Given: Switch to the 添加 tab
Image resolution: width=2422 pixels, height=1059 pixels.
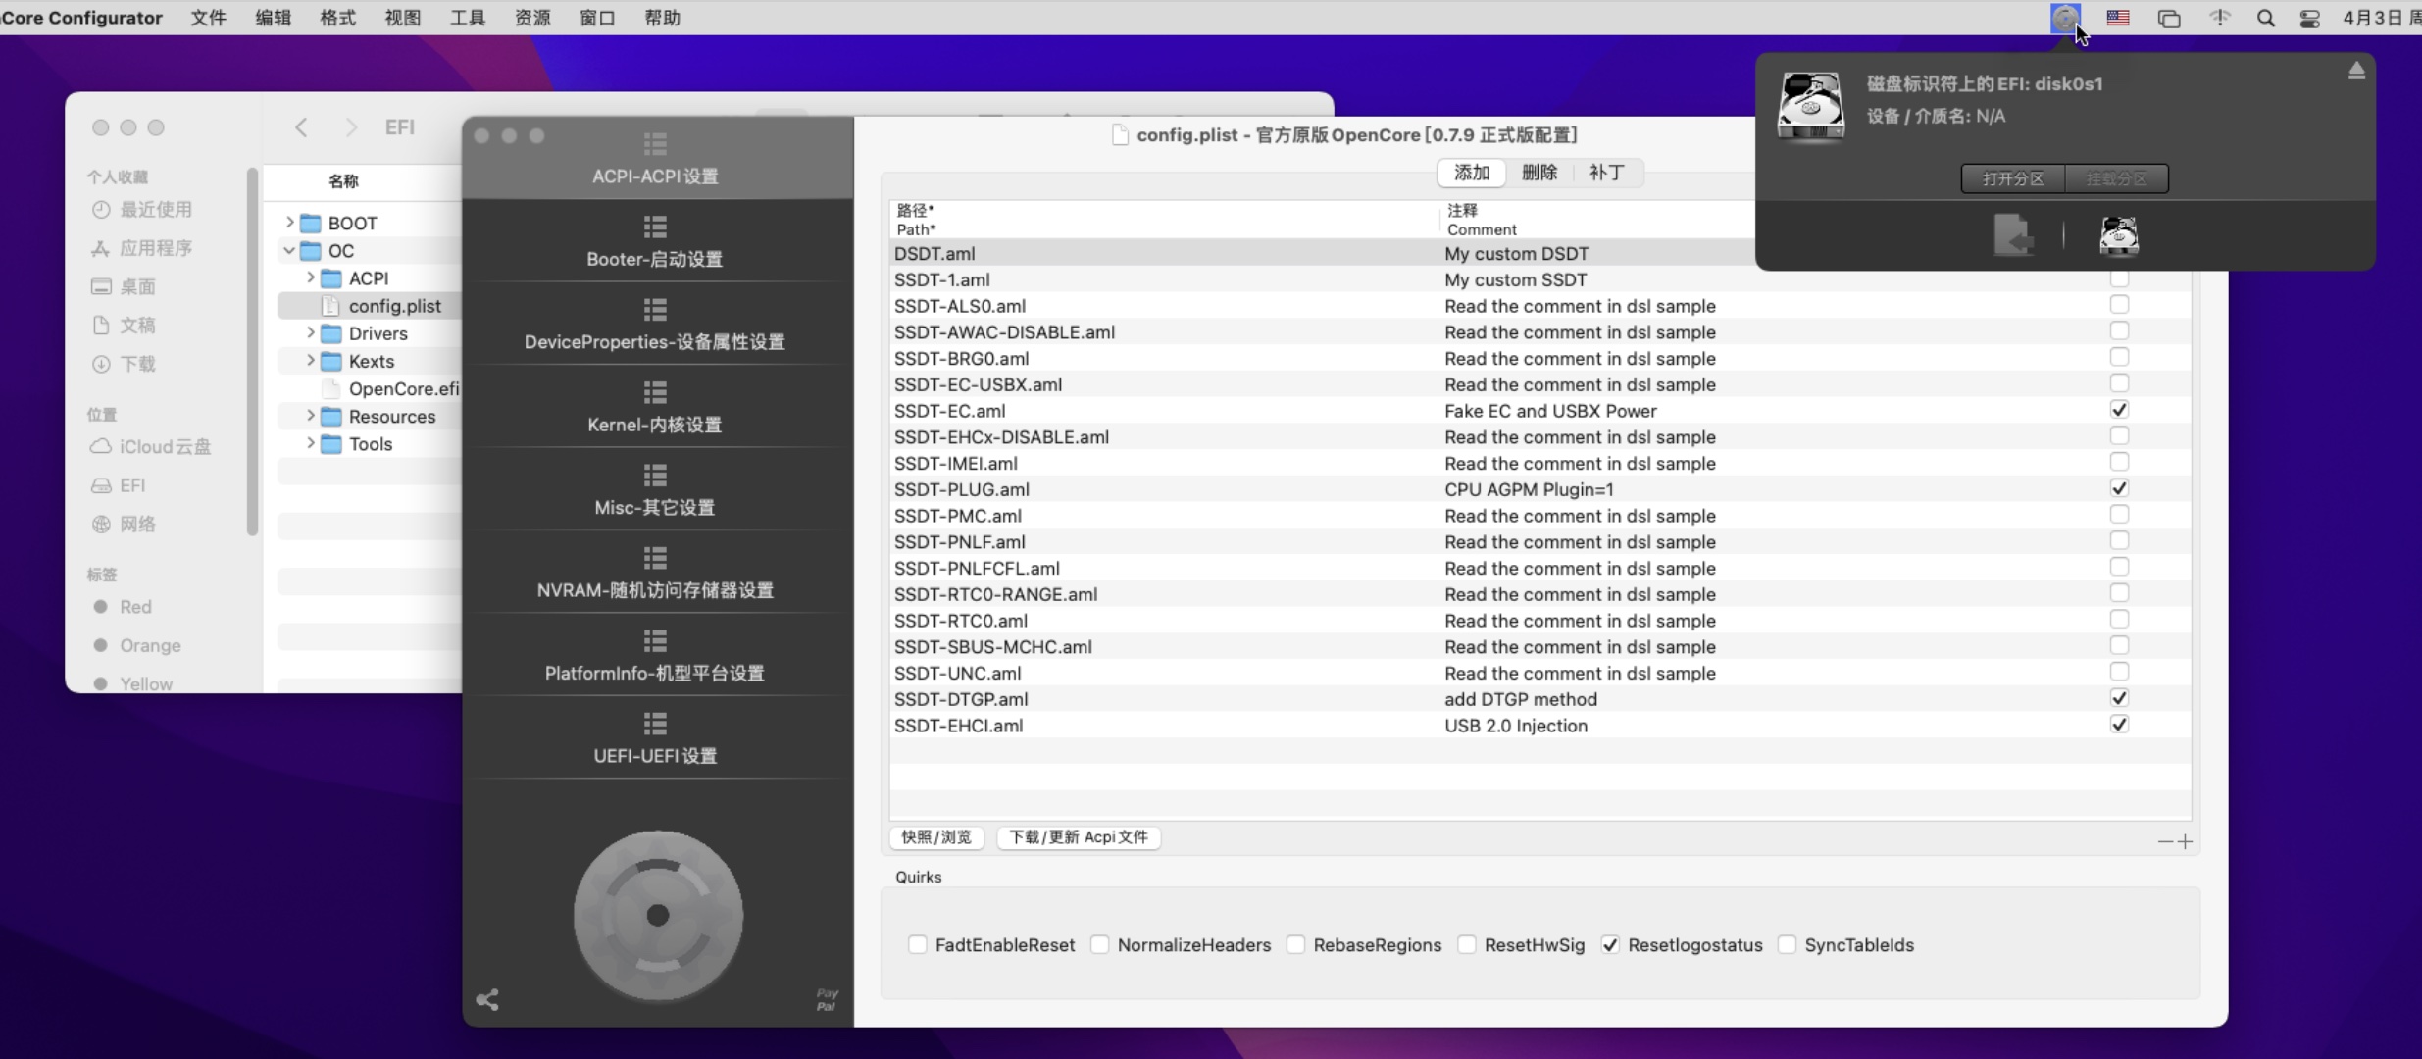Looking at the screenshot, I should tap(1472, 173).
